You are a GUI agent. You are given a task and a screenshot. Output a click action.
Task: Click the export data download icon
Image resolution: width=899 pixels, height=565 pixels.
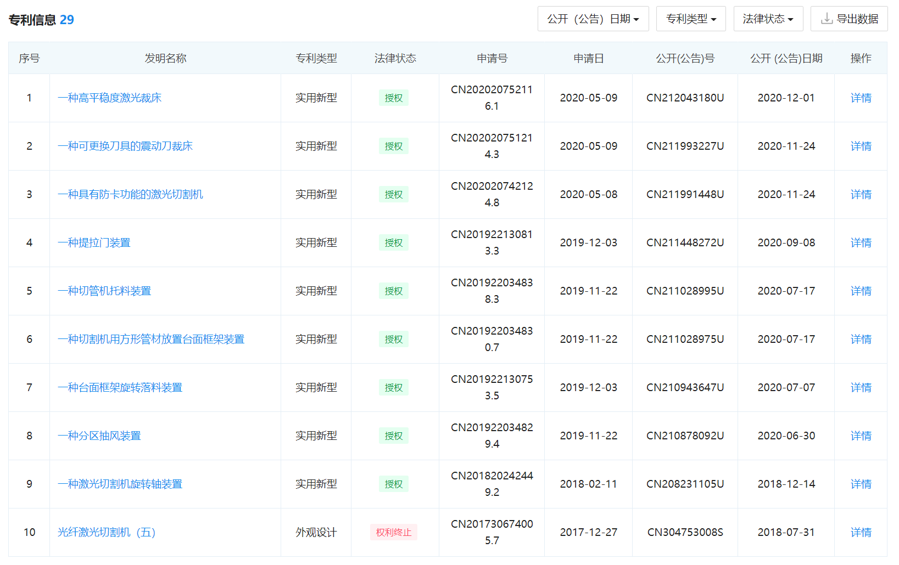[827, 19]
